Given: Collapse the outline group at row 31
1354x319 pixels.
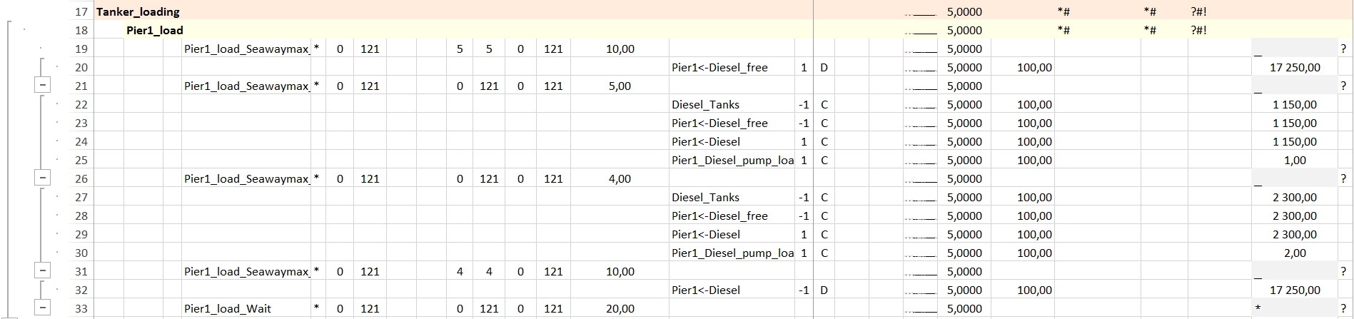Looking at the screenshot, I should 43,271.
